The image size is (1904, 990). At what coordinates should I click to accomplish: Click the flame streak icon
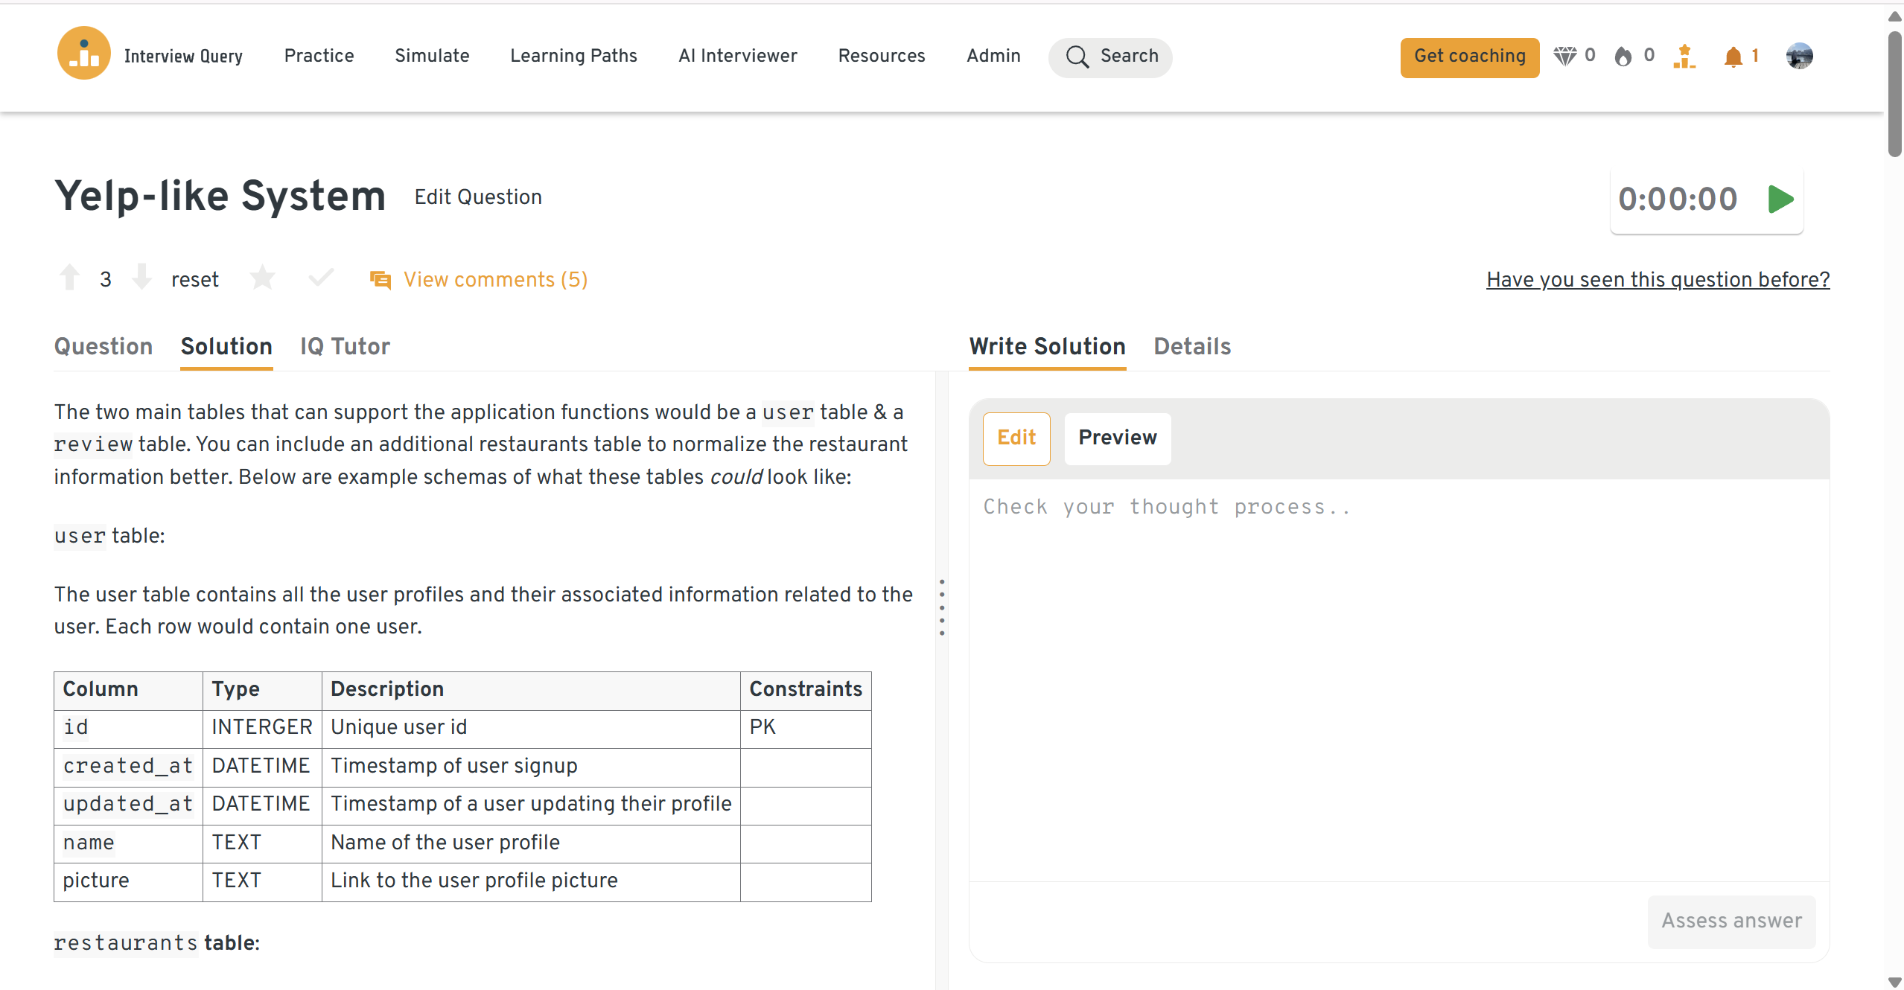(1623, 57)
